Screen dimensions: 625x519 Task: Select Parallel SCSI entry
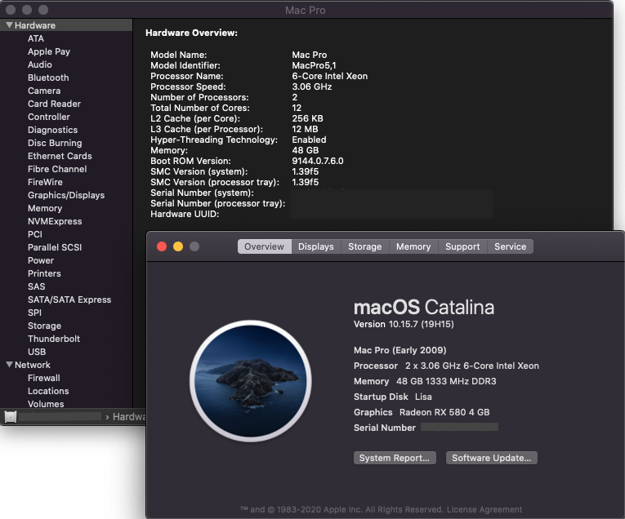[55, 247]
